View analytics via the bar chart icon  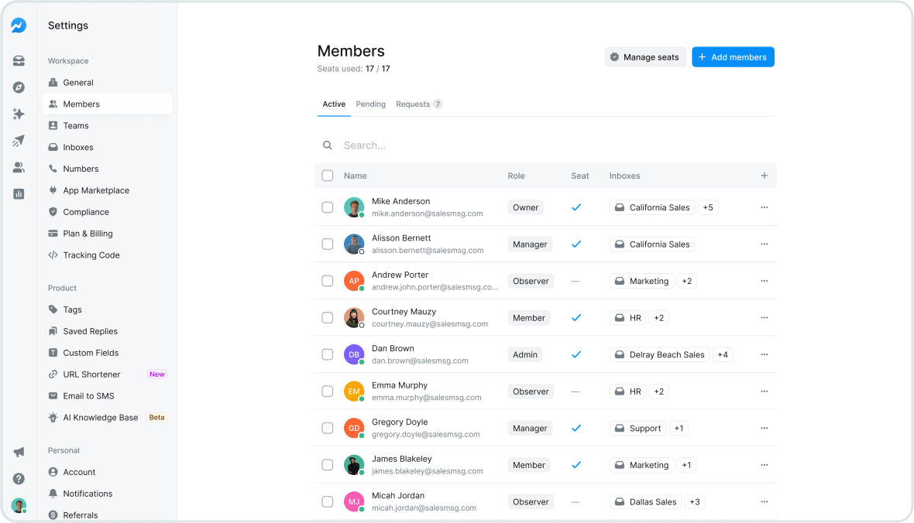coord(19,193)
